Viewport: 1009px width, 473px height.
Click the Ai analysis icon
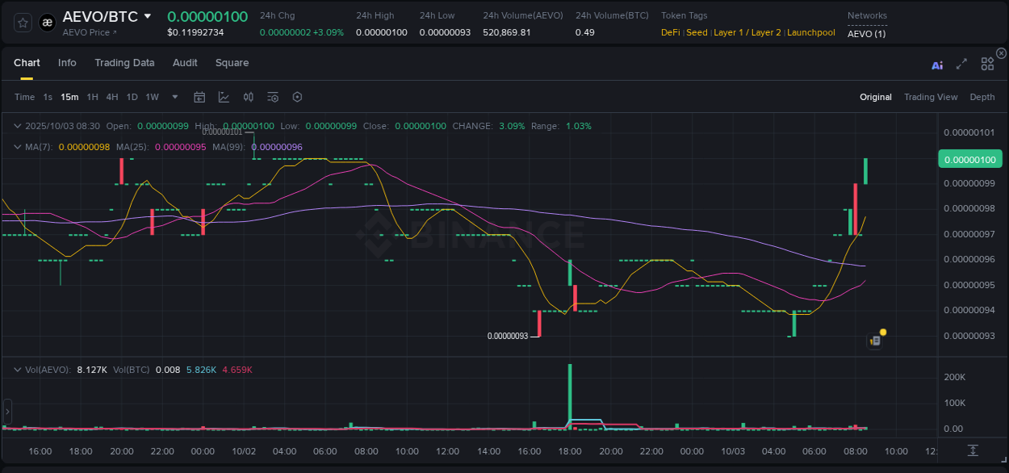point(937,64)
